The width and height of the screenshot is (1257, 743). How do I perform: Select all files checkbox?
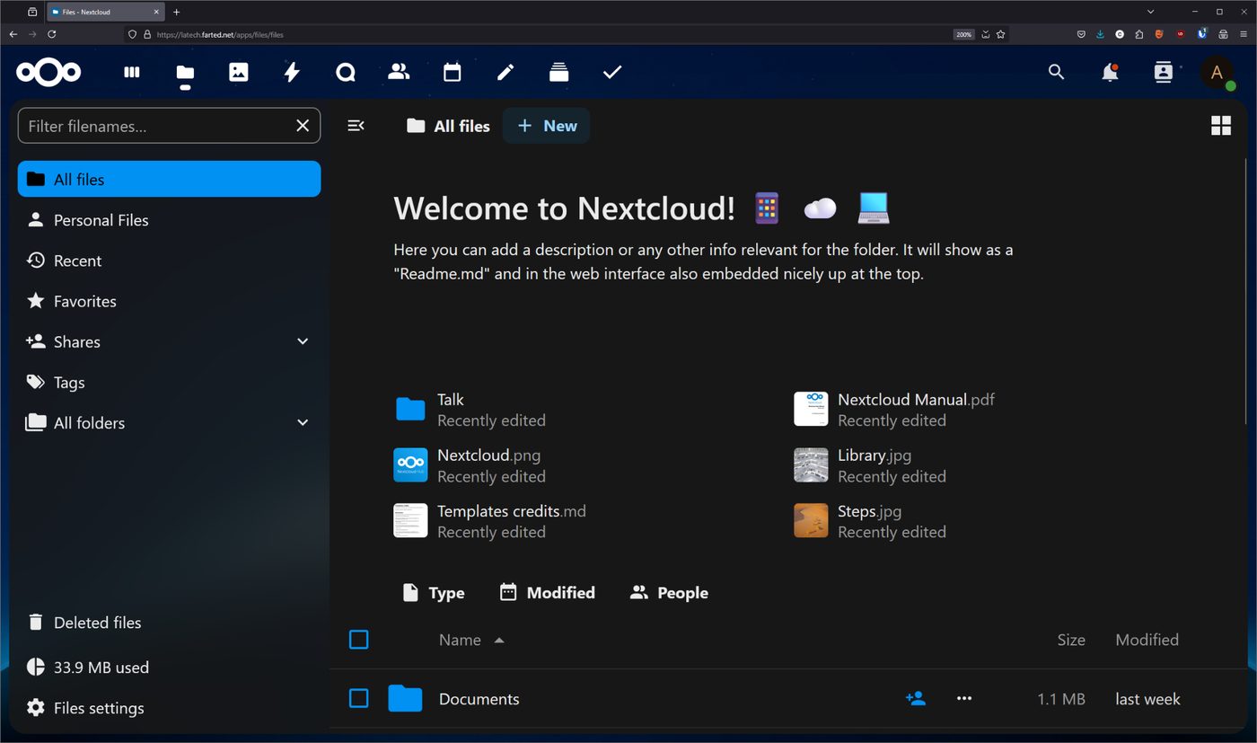tap(358, 640)
